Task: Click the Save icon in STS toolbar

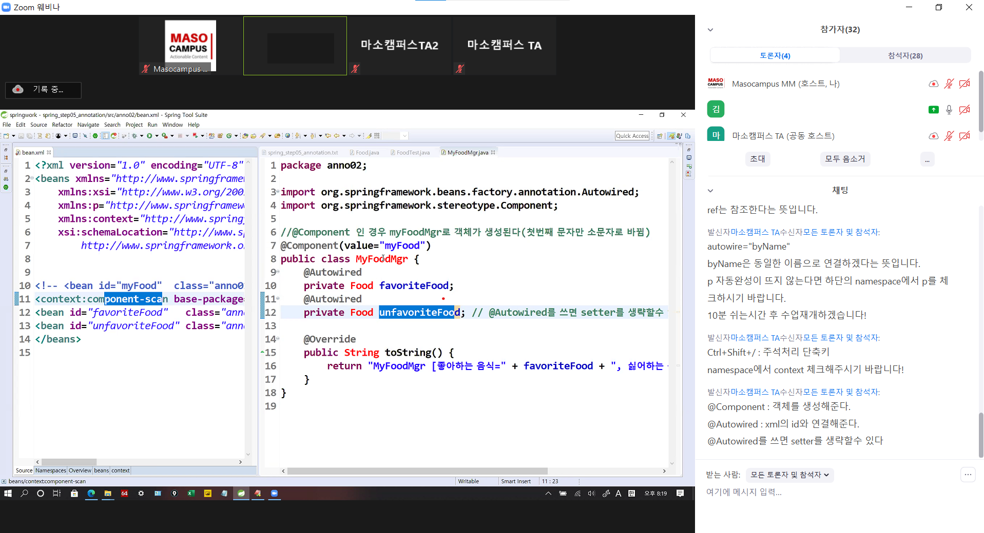Action: 21,136
